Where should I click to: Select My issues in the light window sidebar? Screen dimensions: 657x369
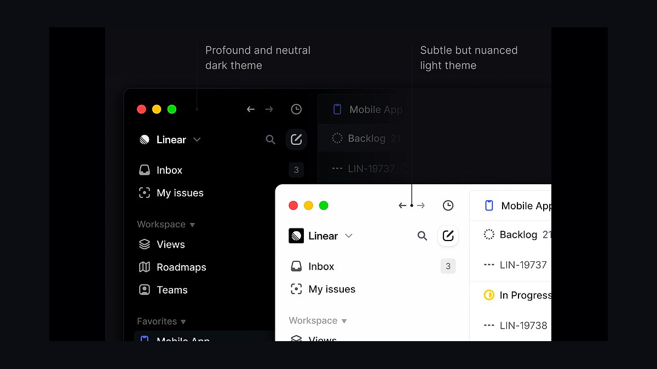pos(332,289)
